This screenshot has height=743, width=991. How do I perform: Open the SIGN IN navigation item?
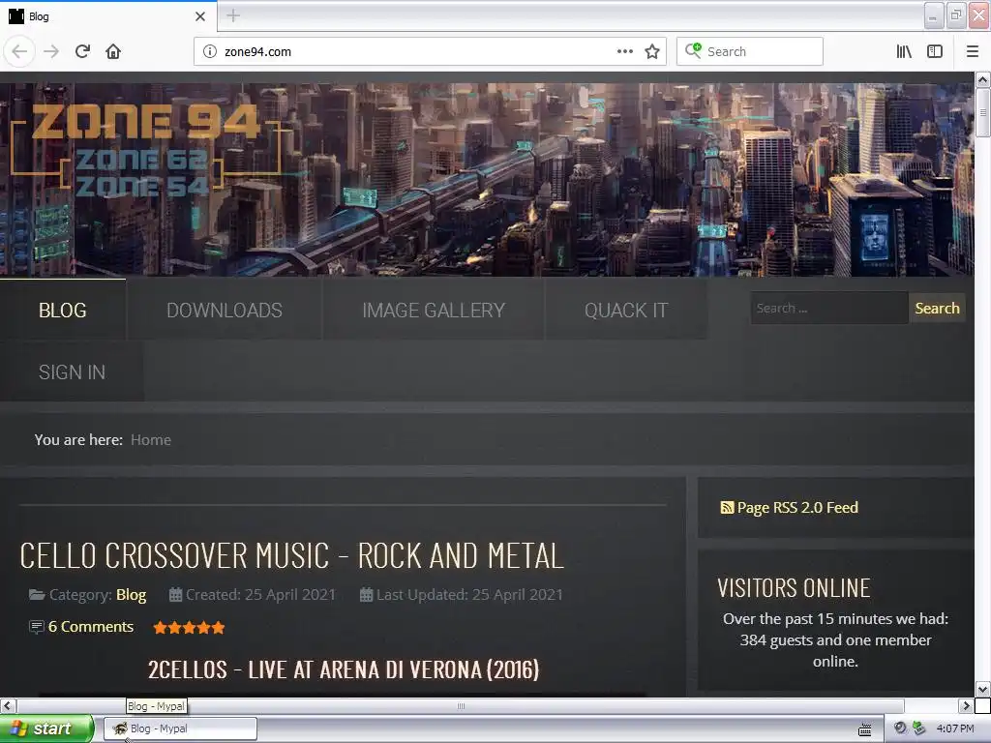tap(72, 372)
